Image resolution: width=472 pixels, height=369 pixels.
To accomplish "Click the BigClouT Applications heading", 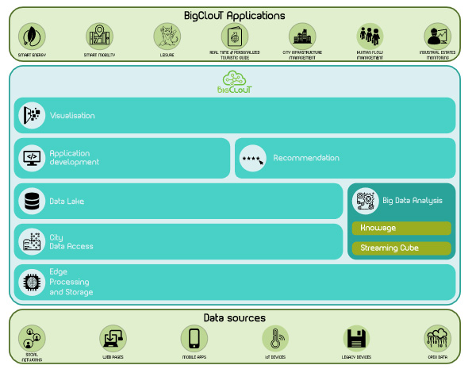I will [x=235, y=15].
